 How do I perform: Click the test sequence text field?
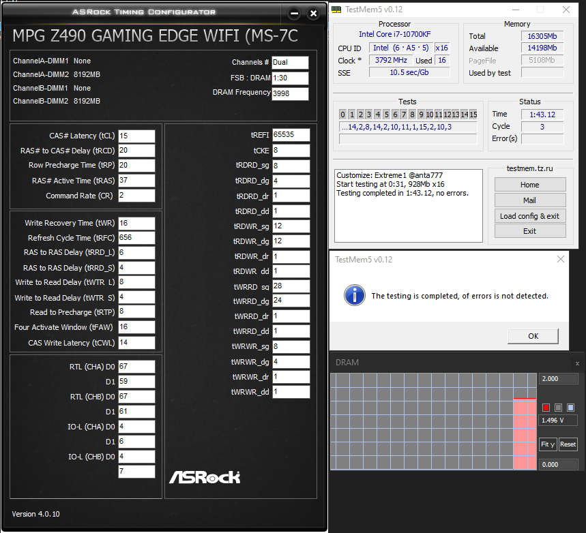(x=408, y=127)
